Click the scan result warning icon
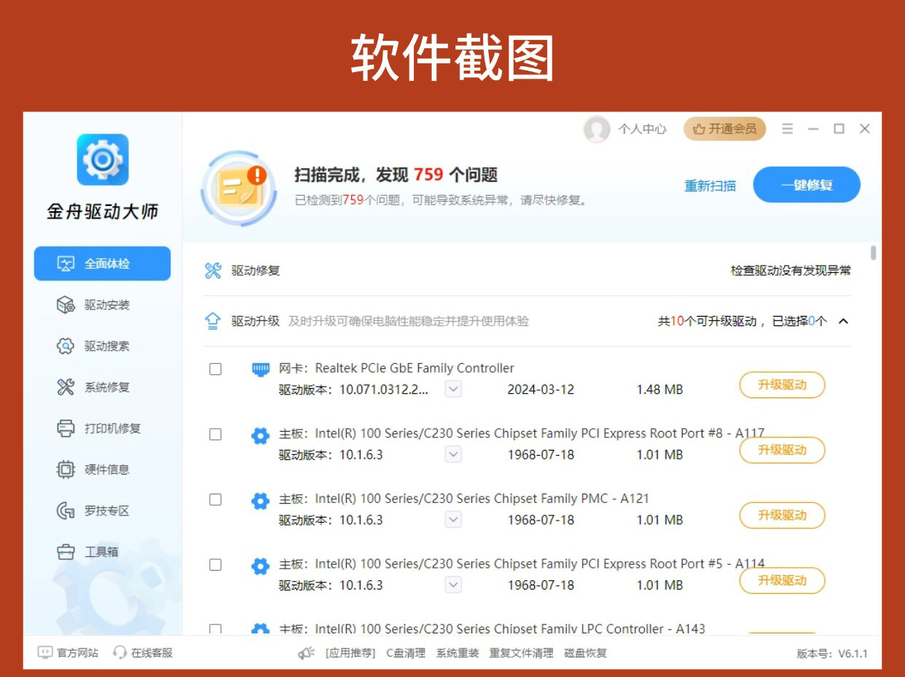The image size is (905, 677). [x=238, y=188]
